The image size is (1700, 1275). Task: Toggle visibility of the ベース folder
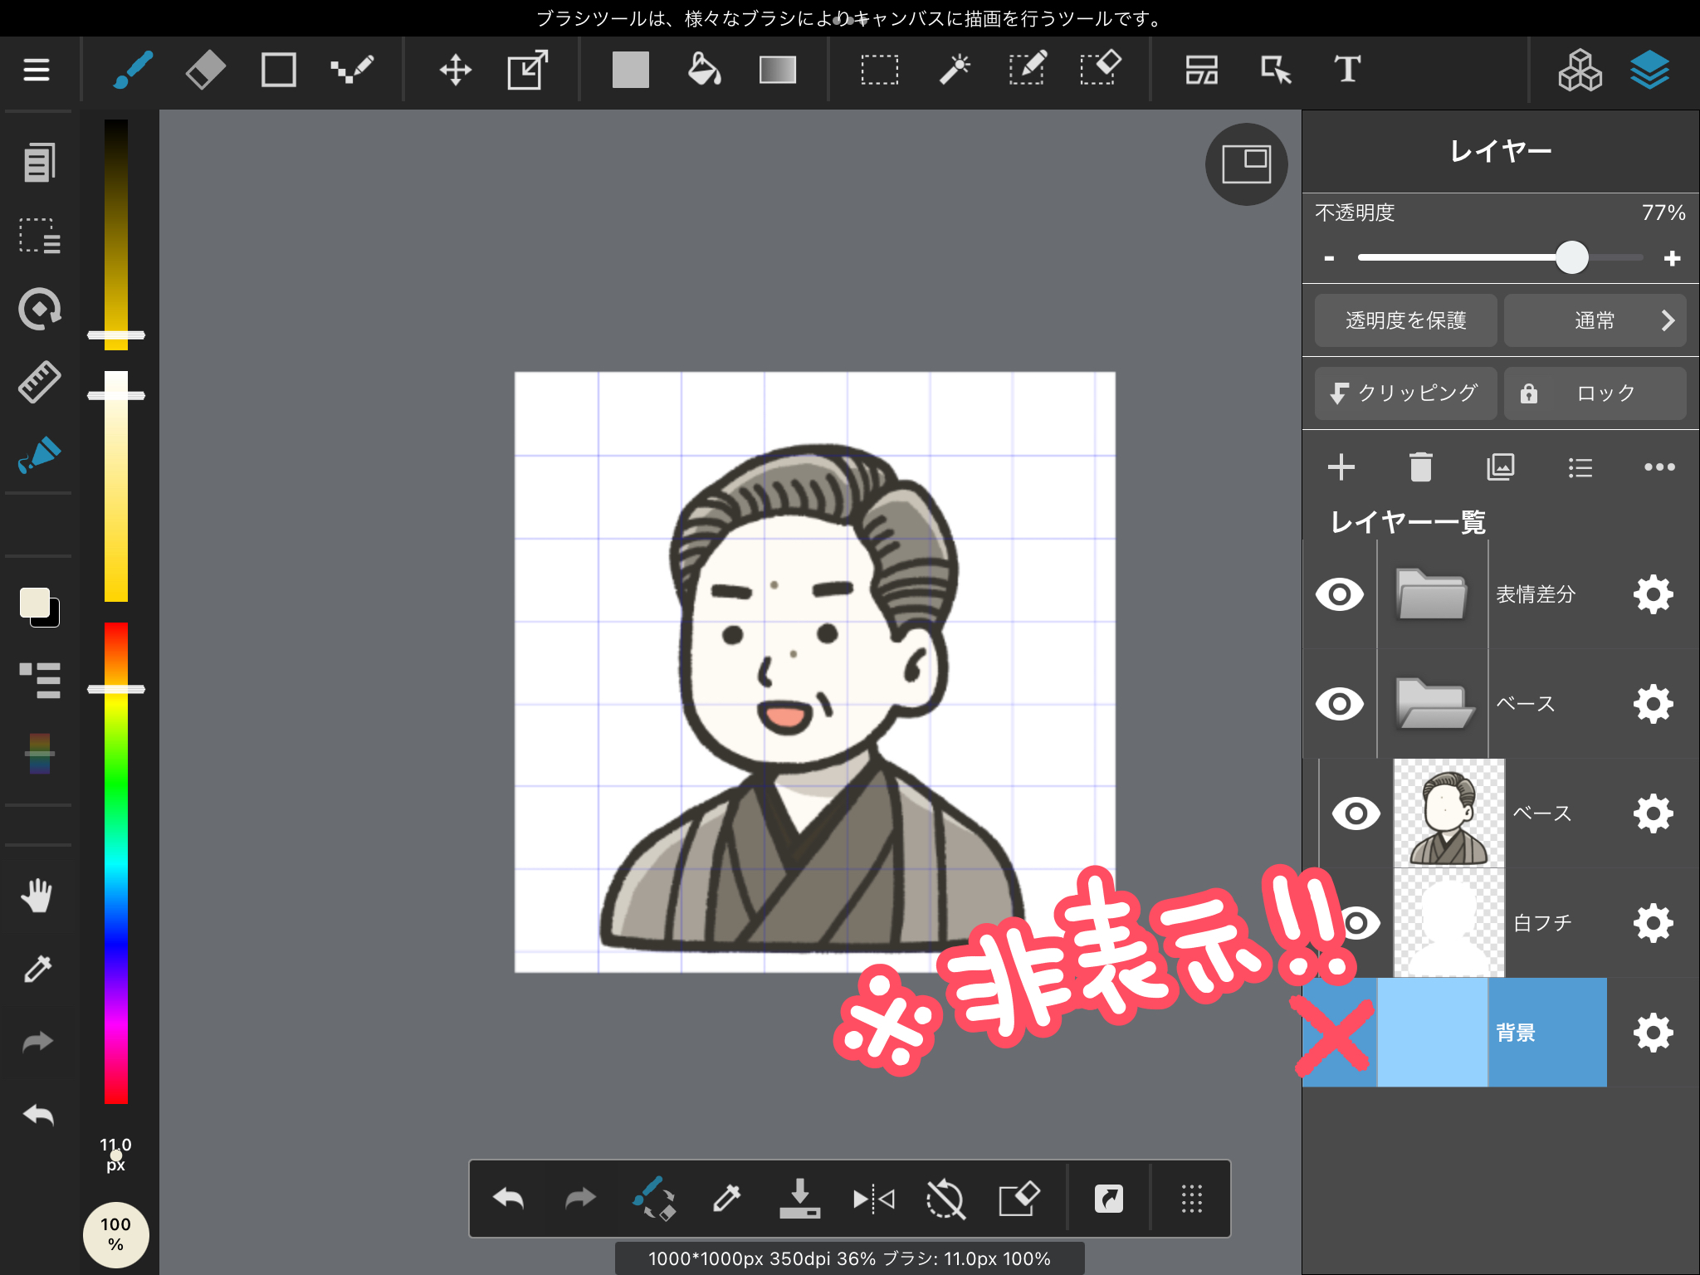pyautogui.click(x=1339, y=704)
